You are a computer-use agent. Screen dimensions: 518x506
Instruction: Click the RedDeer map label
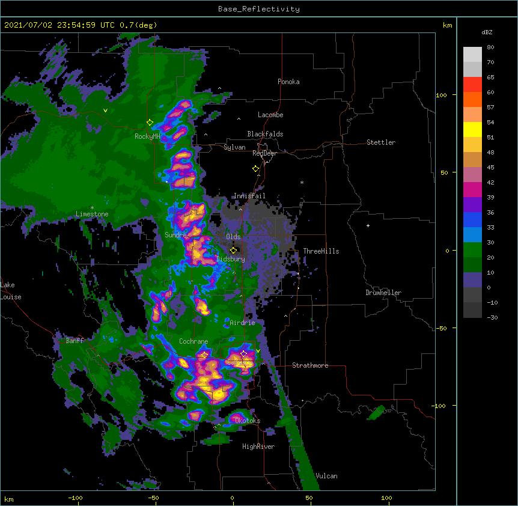[x=264, y=153]
